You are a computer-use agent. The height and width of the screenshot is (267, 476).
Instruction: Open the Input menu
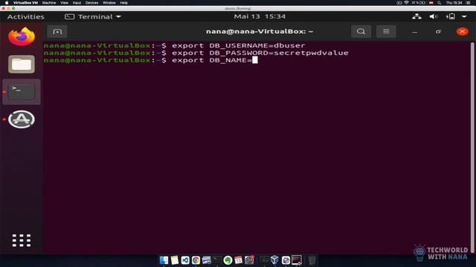point(77,3)
